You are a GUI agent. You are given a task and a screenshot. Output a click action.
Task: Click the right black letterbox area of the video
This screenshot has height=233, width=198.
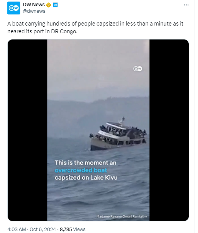pyautogui.click(x=169, y=130)
